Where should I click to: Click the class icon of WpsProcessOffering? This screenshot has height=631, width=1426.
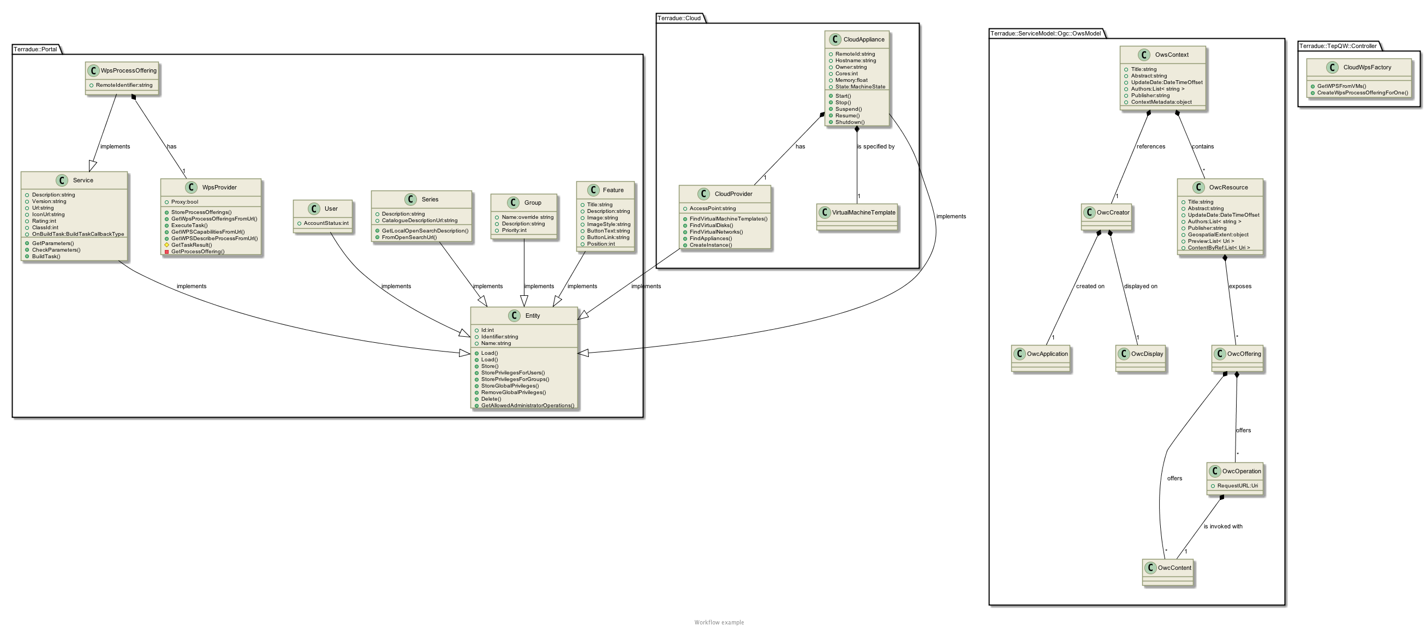click(93, 70)
